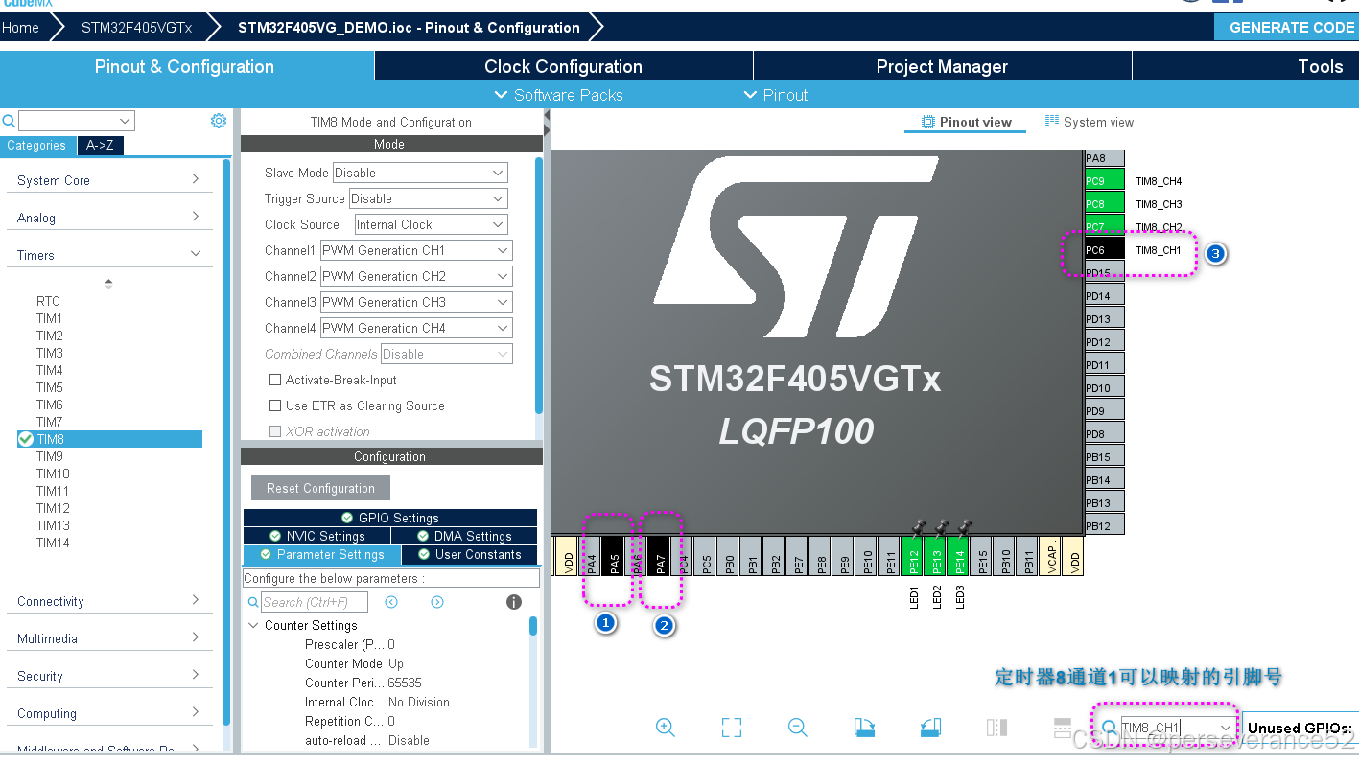The image size is (1359, 764).
Task: Select the PE13 LED2 pin
Action: (x=937, y=556)
